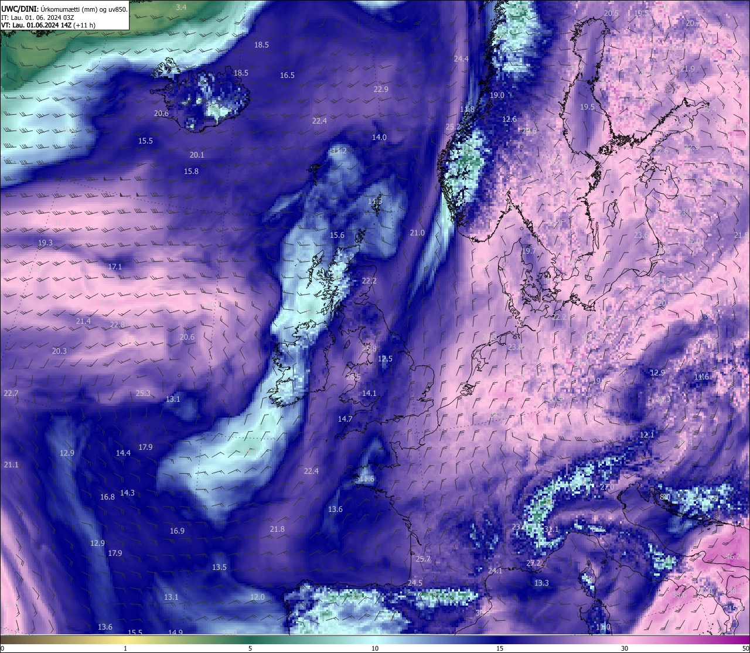
Task: Click the 3.4 value over Greenland
Action: tap(182, 7)
